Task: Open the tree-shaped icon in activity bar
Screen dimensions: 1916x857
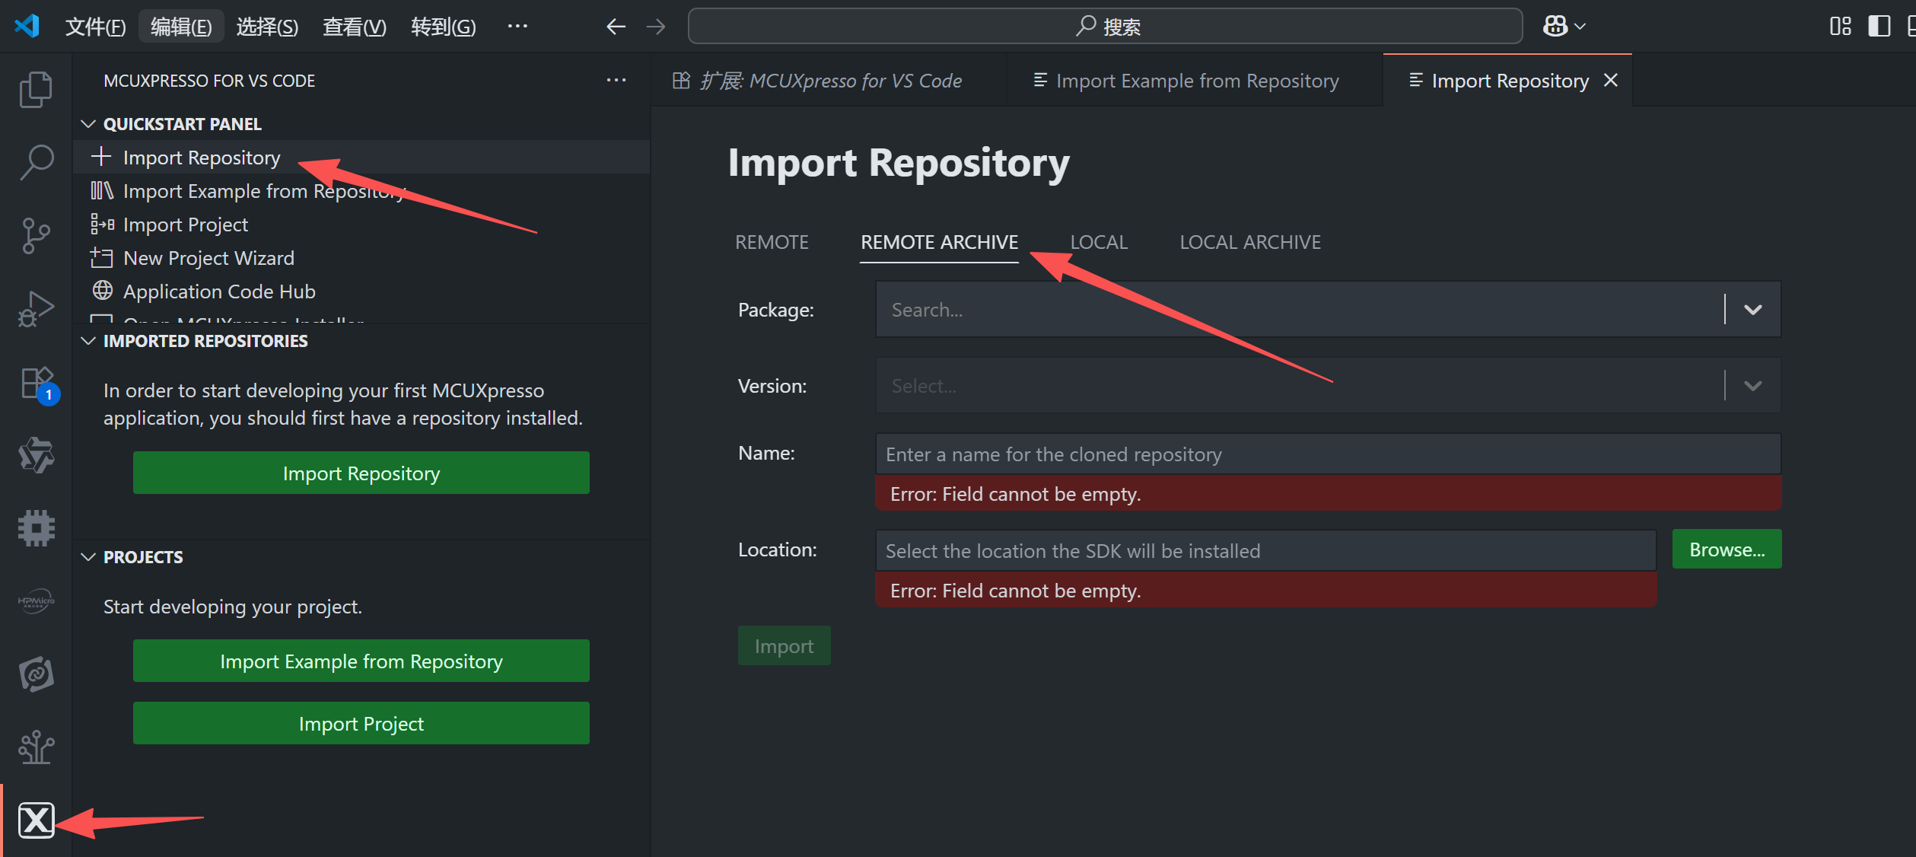Action: 36,747
